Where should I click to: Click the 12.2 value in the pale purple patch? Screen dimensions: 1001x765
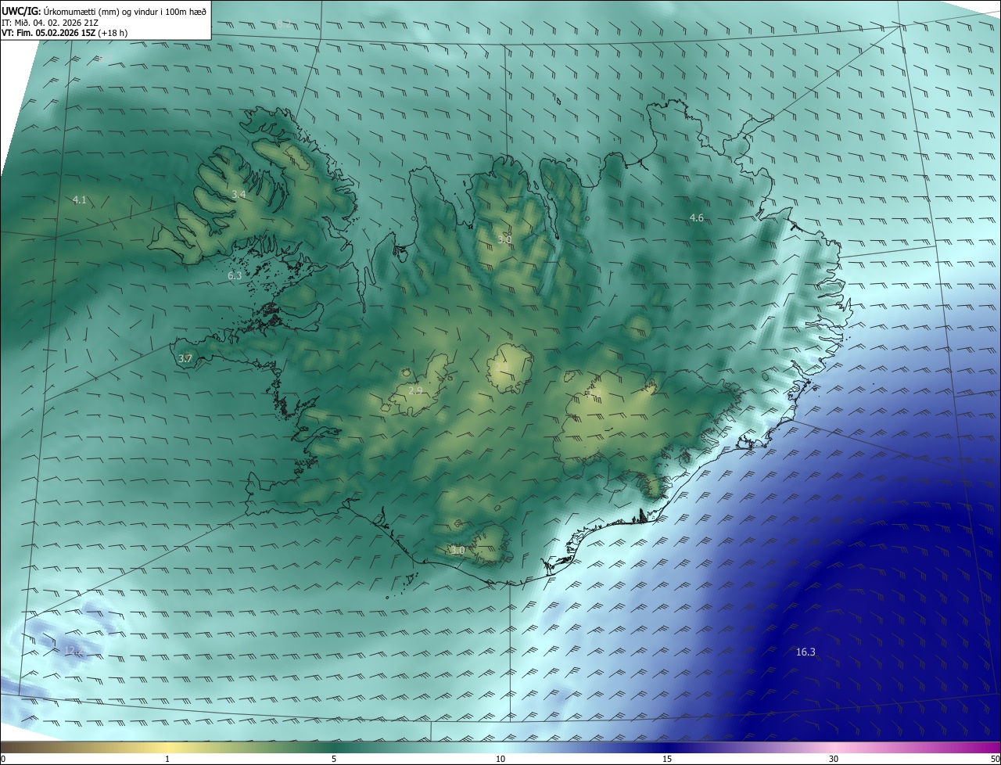[74, 650]
